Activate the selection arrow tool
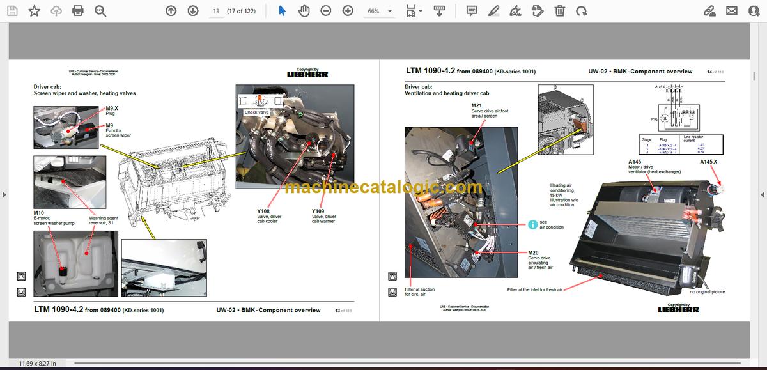Screen dimensions: 767x370 pos(283,11)
